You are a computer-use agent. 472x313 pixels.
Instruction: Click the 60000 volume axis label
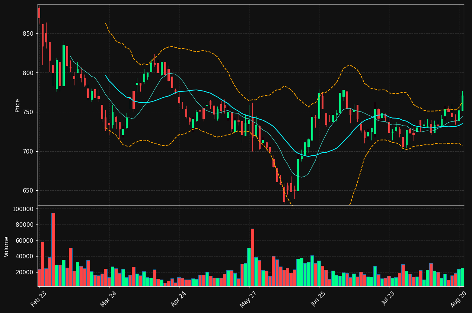tap(25, 241)
